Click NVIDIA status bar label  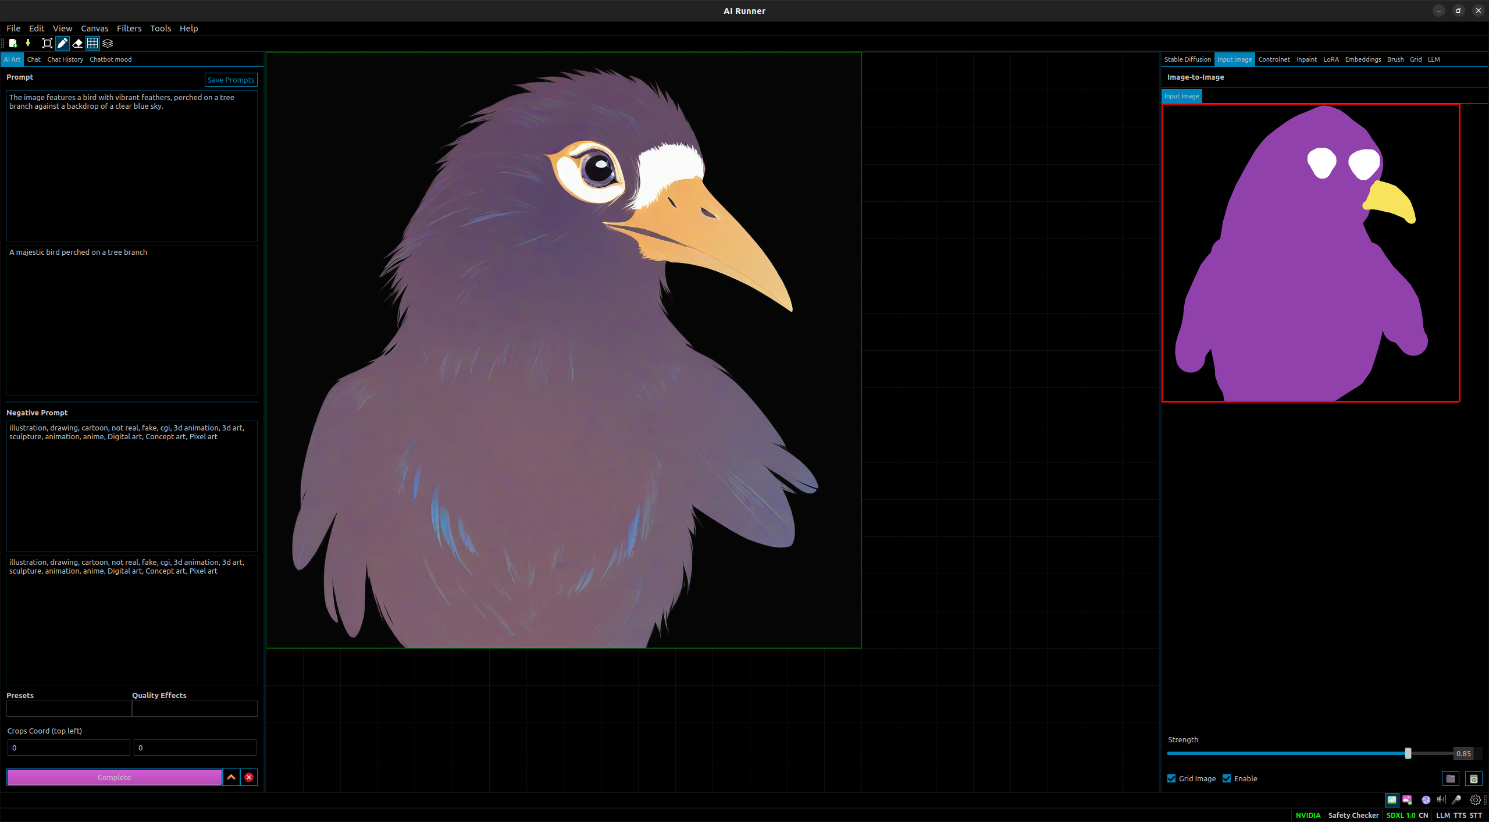1308,815
